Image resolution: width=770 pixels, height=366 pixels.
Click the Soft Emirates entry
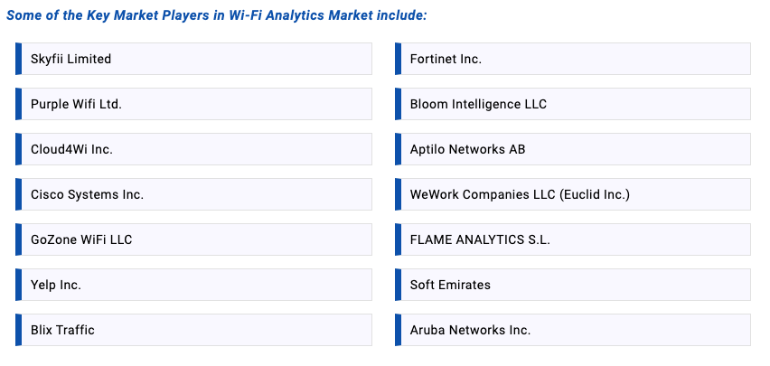point(450,285)
